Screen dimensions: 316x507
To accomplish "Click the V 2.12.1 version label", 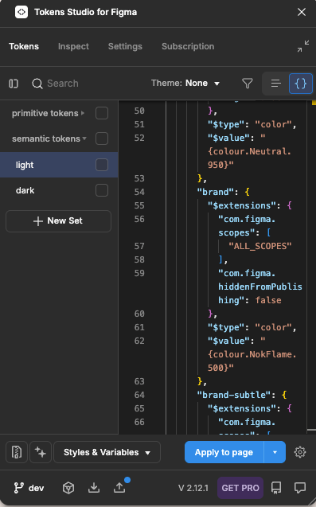I will coord(193,488).
